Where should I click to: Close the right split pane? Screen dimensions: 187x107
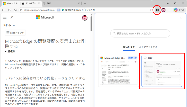[x=181, y=18]
